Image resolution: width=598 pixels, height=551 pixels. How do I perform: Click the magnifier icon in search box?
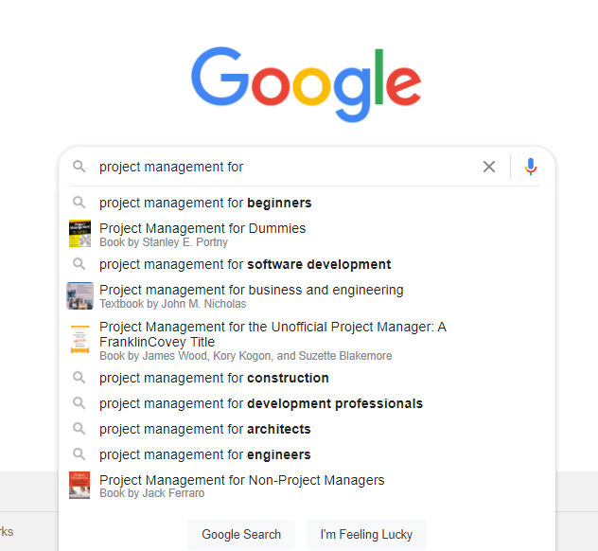tap(79, 167)
